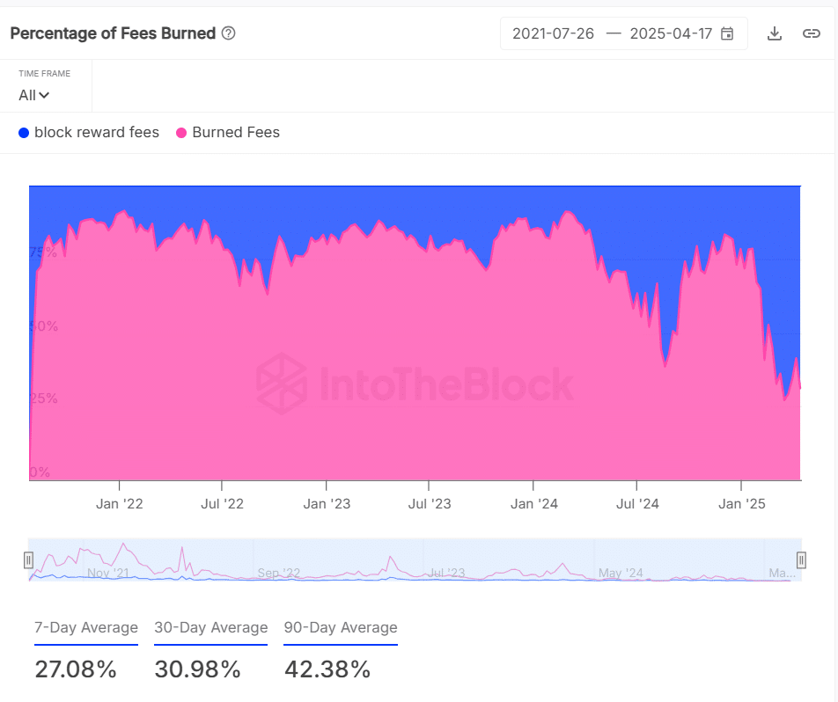
Task: Open the help tooltip beside the chart title
Action: 229,33
